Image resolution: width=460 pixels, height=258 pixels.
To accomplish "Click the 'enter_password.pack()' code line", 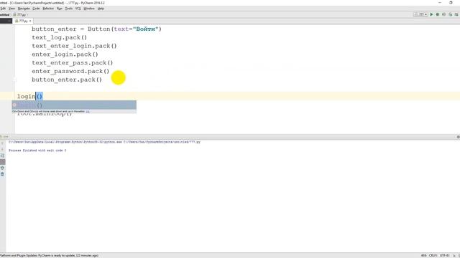I will (x=70, y=72).
